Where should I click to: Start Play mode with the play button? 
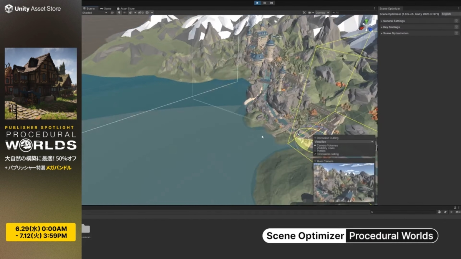click(257, 3)
